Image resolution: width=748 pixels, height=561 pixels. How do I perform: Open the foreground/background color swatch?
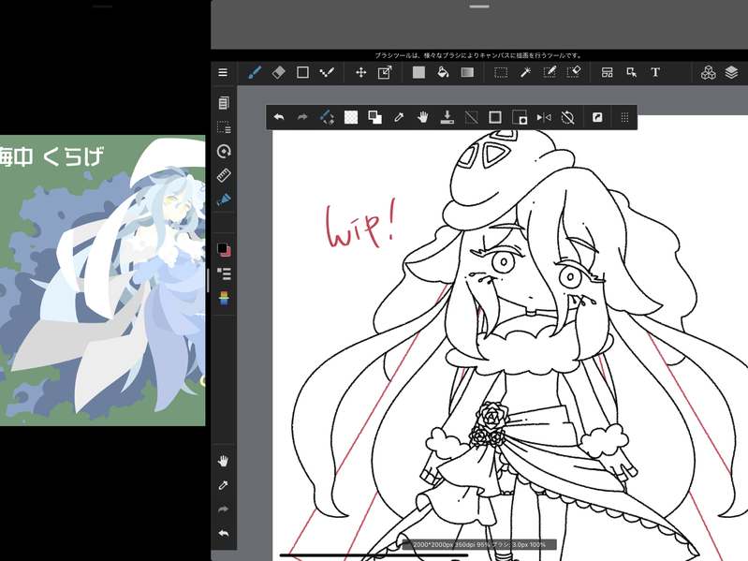click(x=224, y=249)
